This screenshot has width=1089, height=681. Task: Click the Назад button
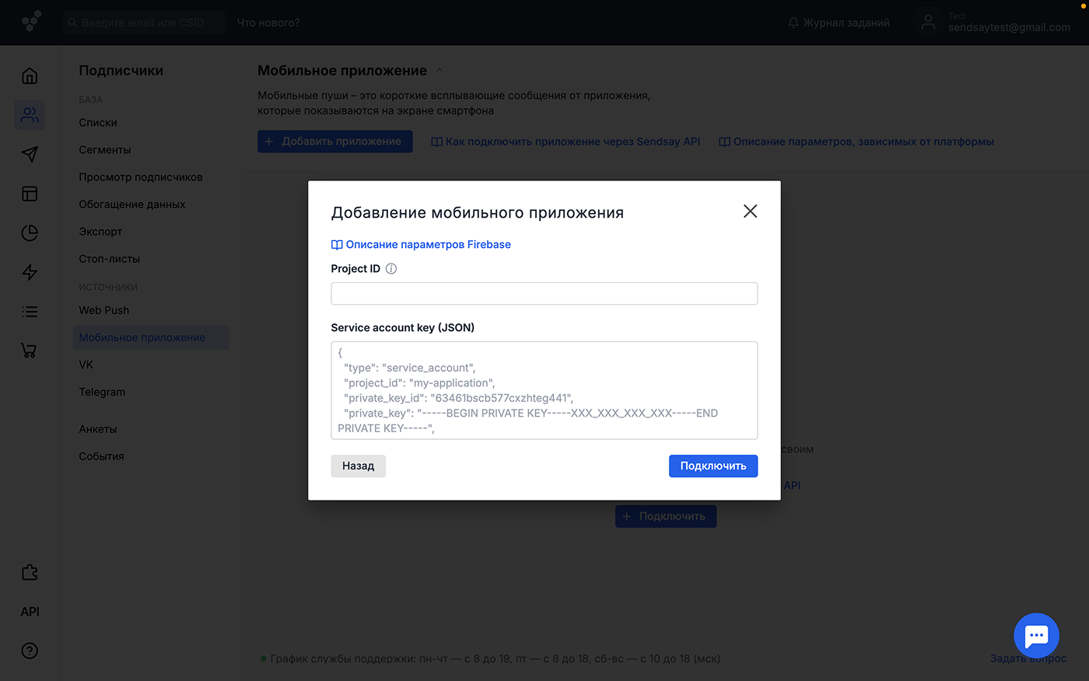click(358, 466)
